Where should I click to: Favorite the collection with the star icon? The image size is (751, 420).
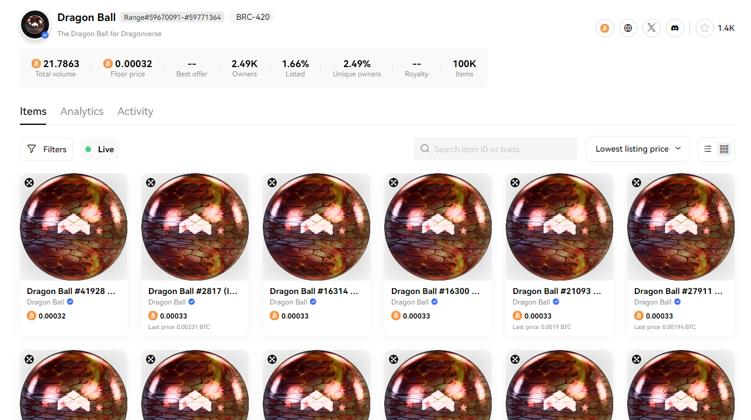(x=705, y=28)
